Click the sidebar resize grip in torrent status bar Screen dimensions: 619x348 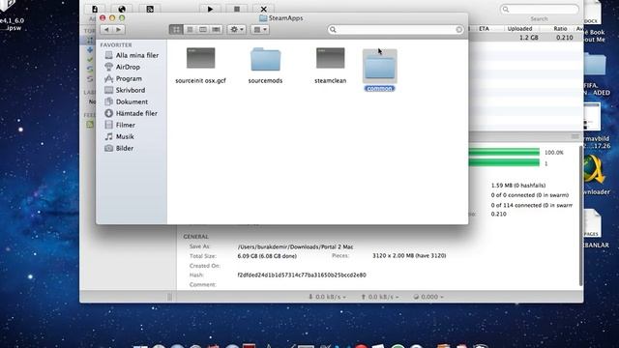click(169, 297)
